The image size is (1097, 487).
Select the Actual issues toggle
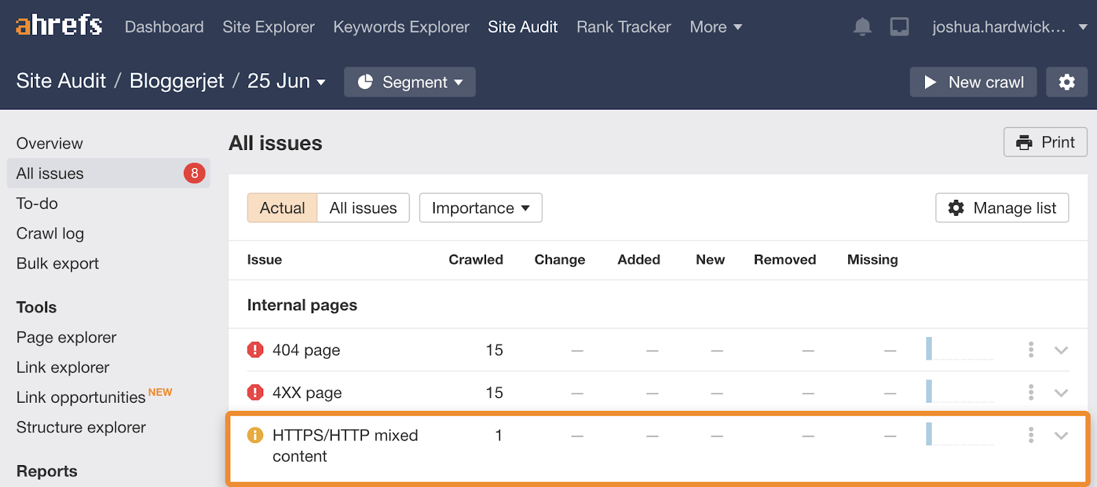tap(282, 208)
